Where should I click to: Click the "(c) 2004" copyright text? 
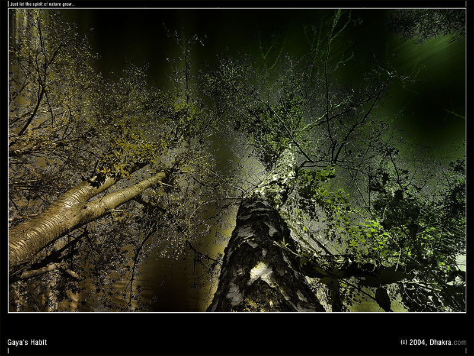[413, 342]
